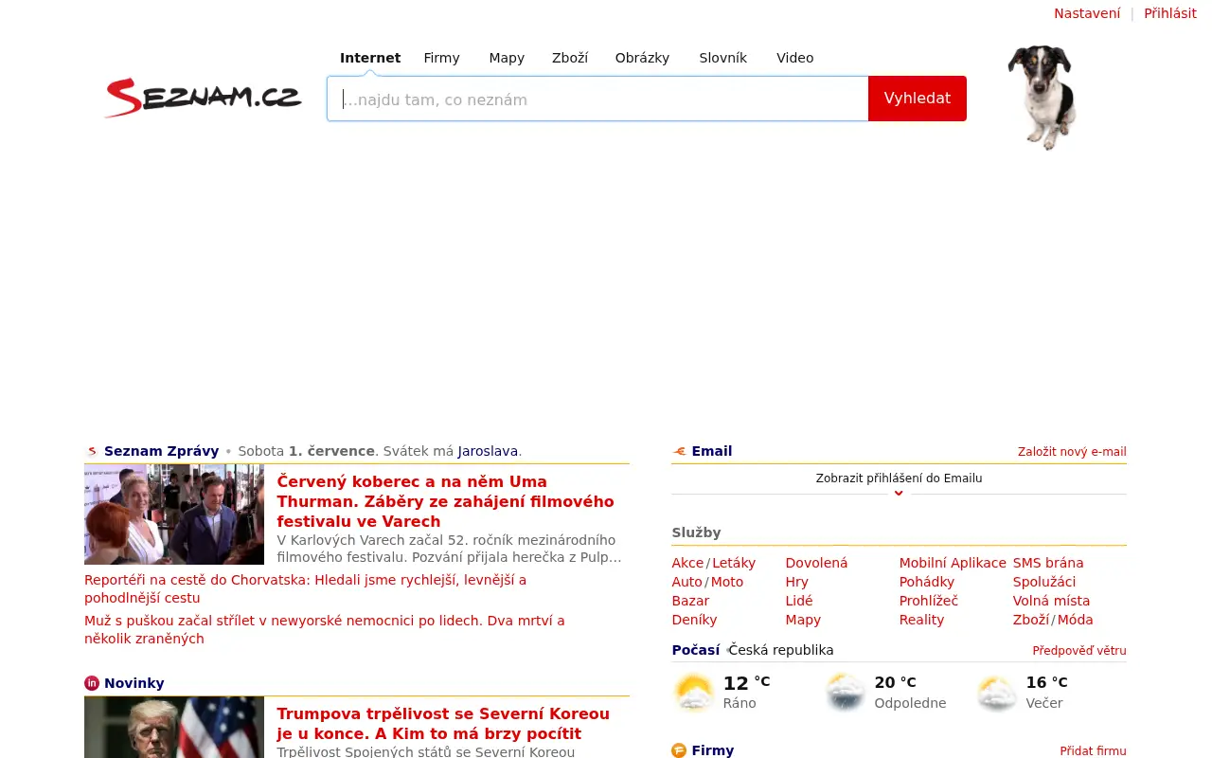Open the 'Červený koberec' headline
This screenshot has height=758, width=1212.
pyautogui.click(x=446, y=501)
